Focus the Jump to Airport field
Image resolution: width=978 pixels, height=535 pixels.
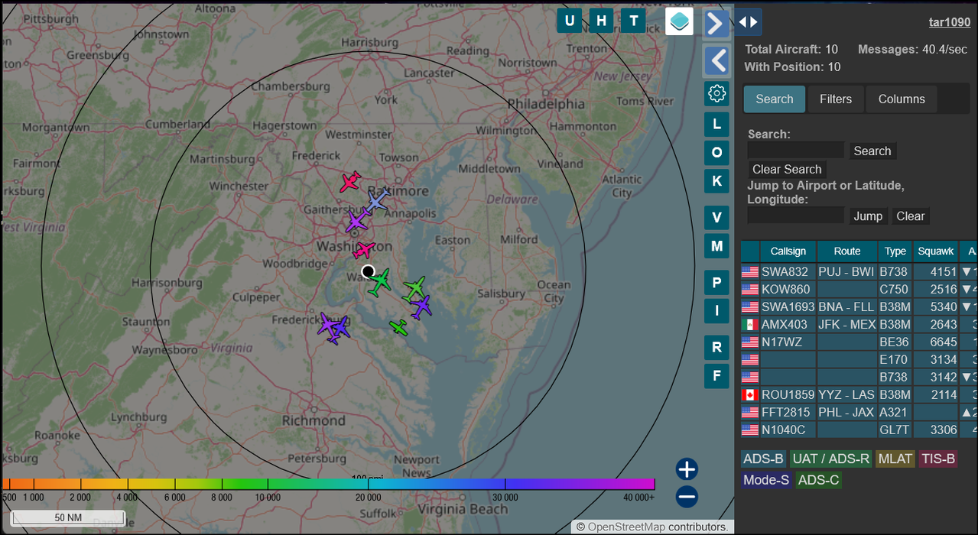[x=796, y=216]
